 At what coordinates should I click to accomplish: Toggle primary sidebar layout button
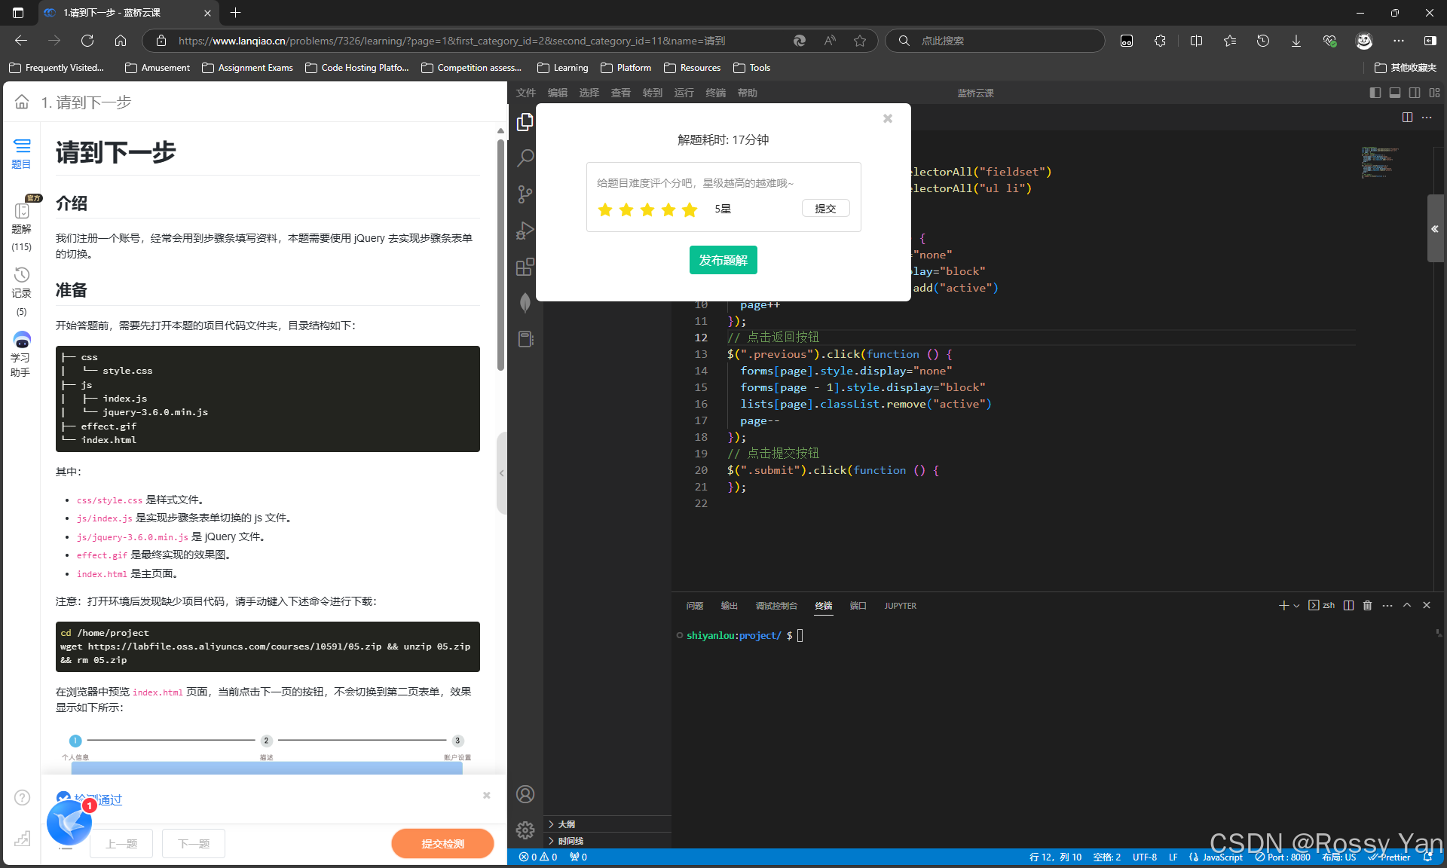click(x=1375, y=93)
